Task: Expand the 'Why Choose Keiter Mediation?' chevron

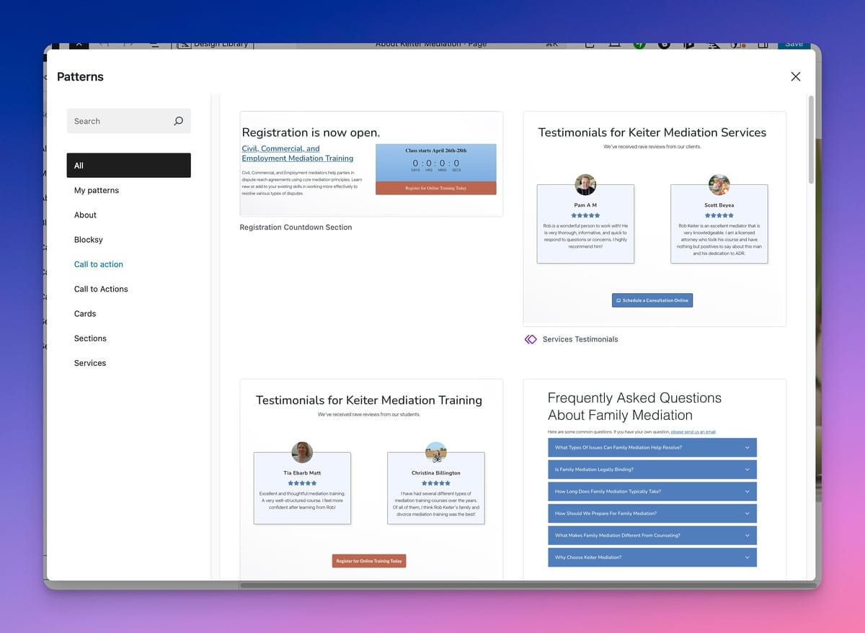Action: (x=747, y=557)
